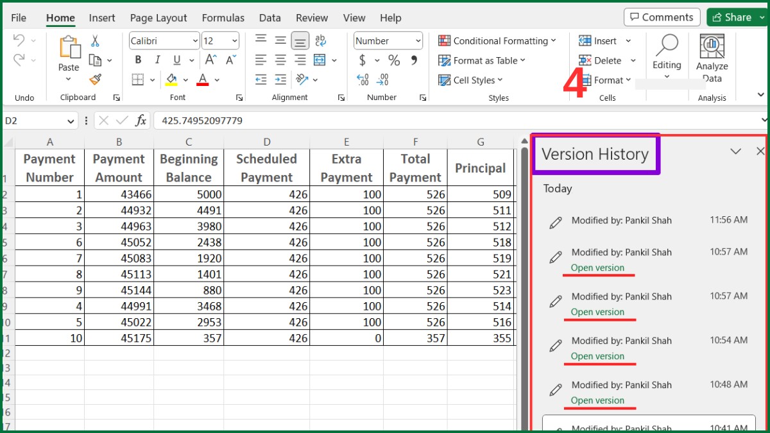Open the Accounting Number Format tool
This screenshot has width=770, height=433.
pos(363,60)
